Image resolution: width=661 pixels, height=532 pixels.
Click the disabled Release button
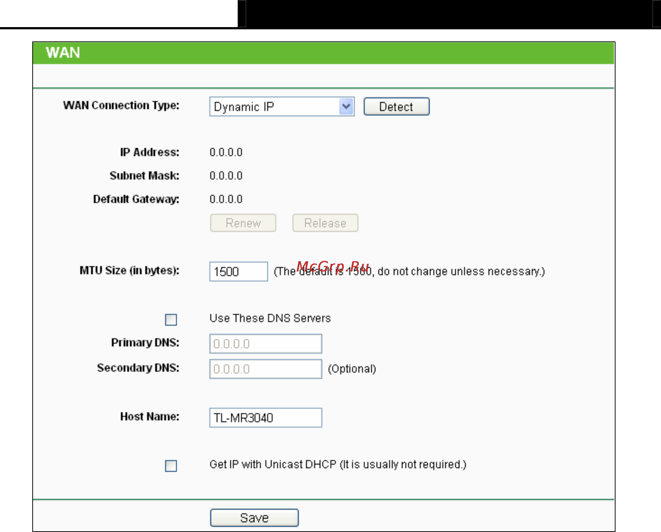click(x=325, y=223)
